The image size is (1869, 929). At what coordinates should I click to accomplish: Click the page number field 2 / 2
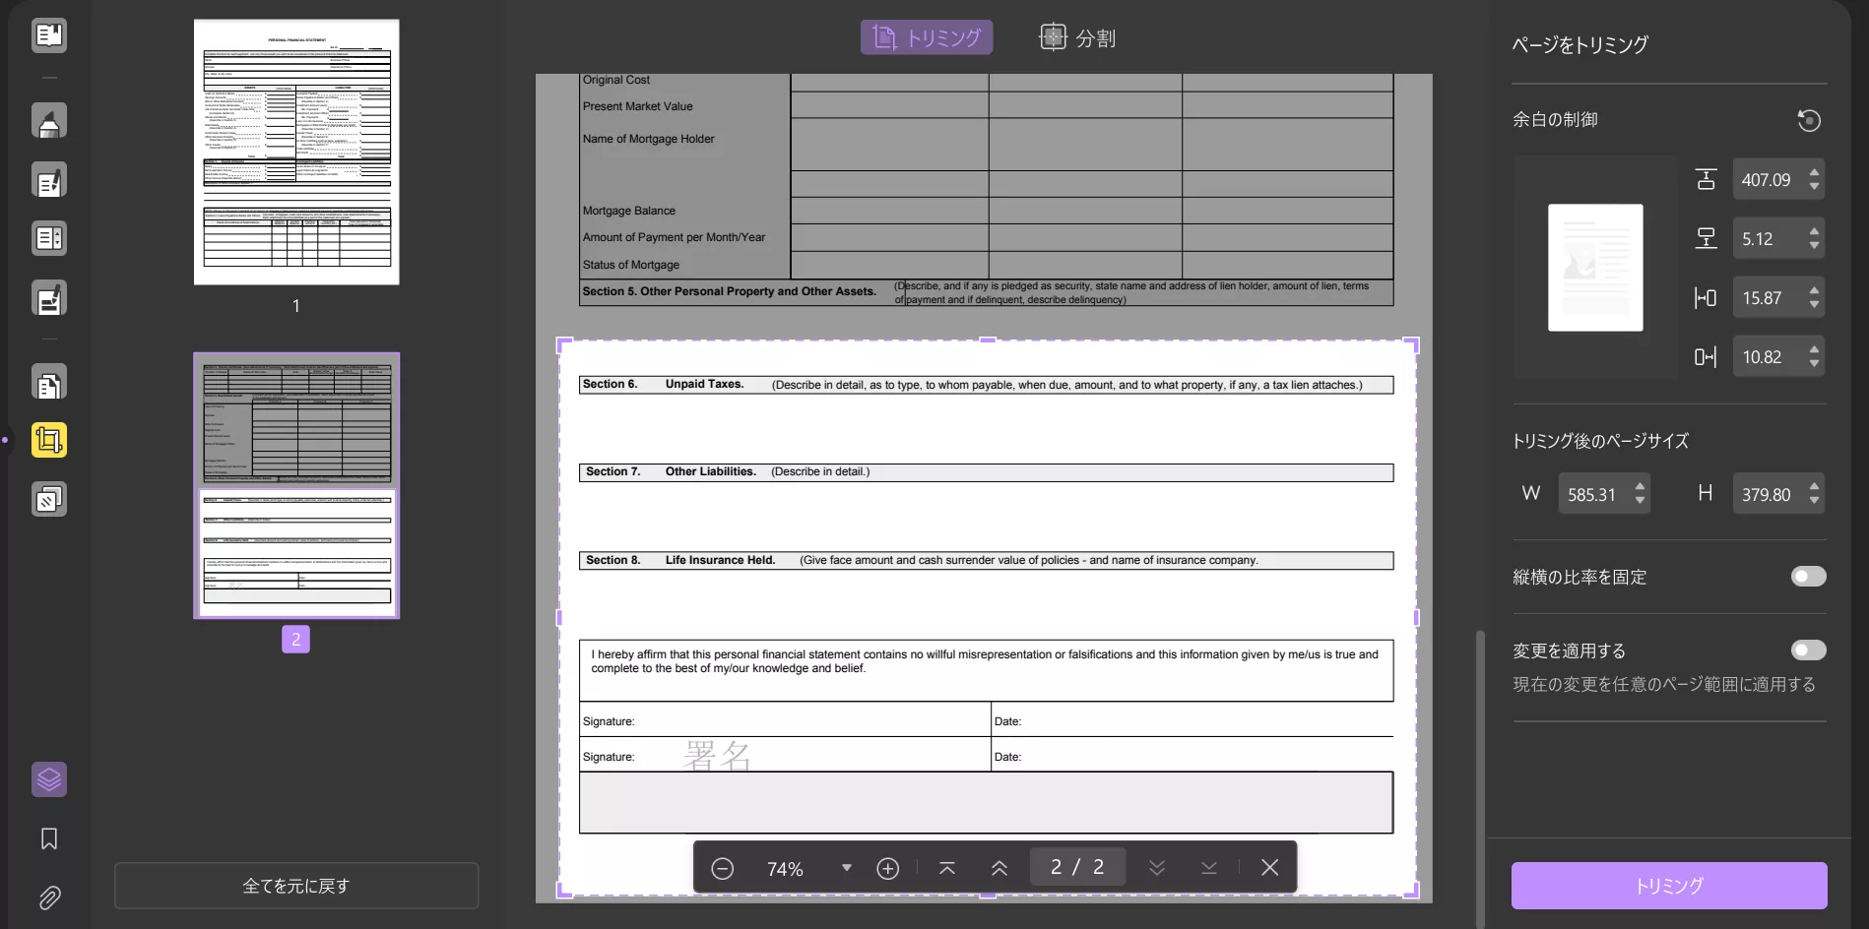(x=1077, y=867)
